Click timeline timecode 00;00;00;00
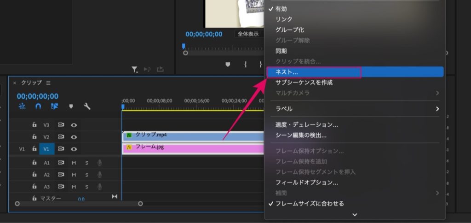The image size is (471, 223). pyautogui.click(x=38, y=96)
